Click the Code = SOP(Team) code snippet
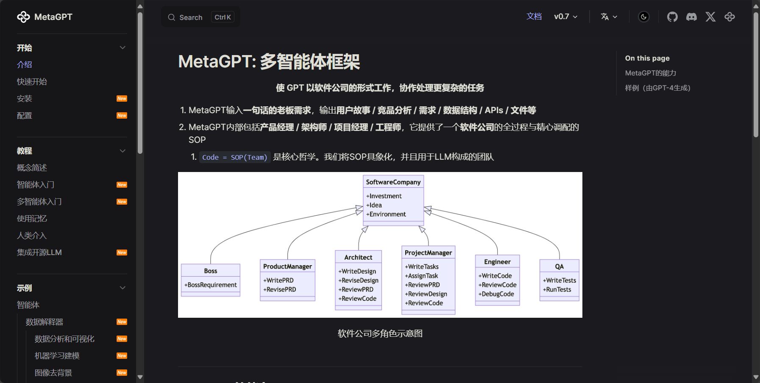The width and height of the screenshot is (760, 383). point(235,157)
